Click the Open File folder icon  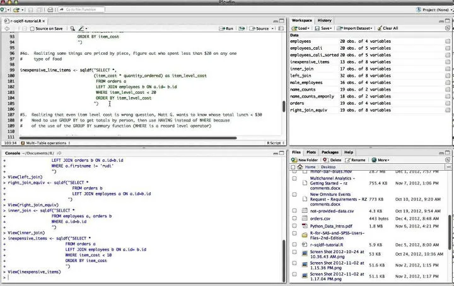(16, 10)
